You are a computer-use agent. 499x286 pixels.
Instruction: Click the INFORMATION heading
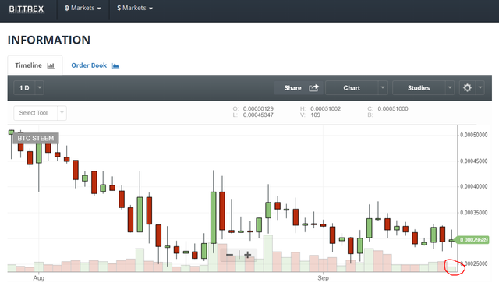click(x=49, y=40)
